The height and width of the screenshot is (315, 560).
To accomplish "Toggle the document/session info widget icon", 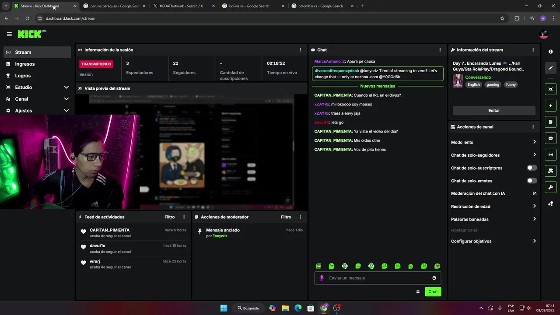I will pyautogui.click(x=550, y=122).
